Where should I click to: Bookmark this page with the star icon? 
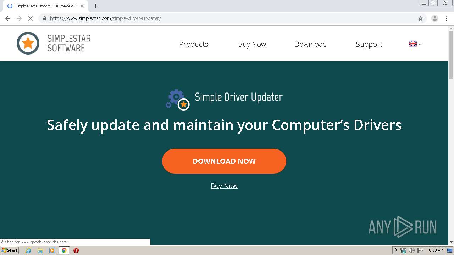(x=421, y=18)
